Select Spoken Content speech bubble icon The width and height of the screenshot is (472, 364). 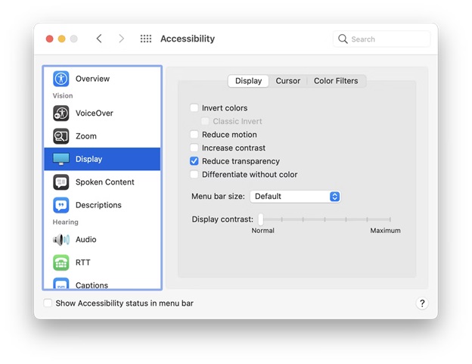click(61, 182)
